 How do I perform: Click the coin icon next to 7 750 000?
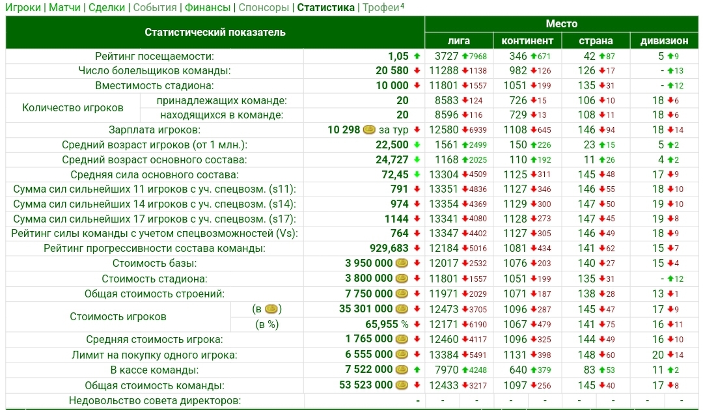point(402,294)
